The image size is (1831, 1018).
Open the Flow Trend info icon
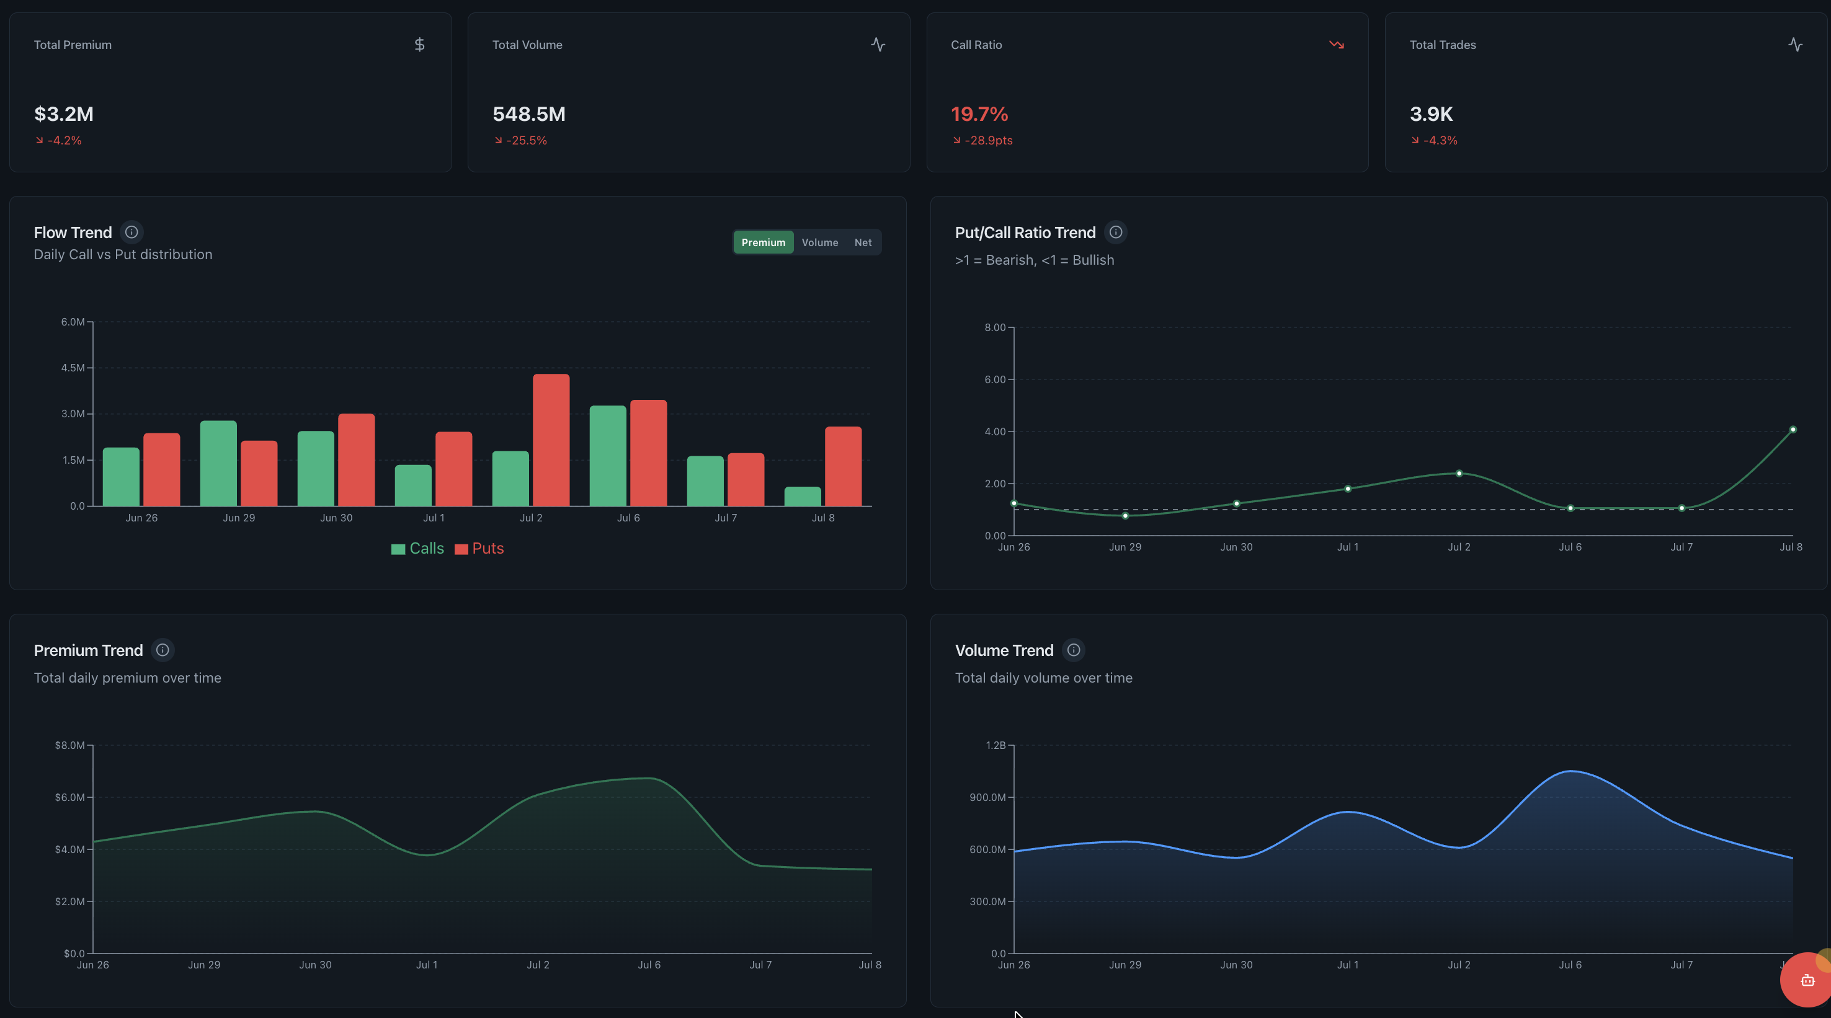pos(131,232)
